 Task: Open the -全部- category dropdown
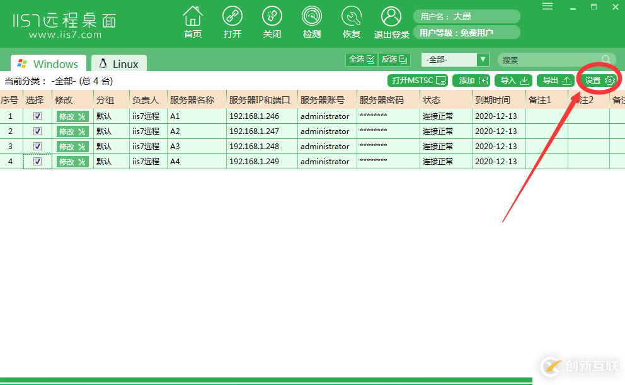tap(455, 59)
